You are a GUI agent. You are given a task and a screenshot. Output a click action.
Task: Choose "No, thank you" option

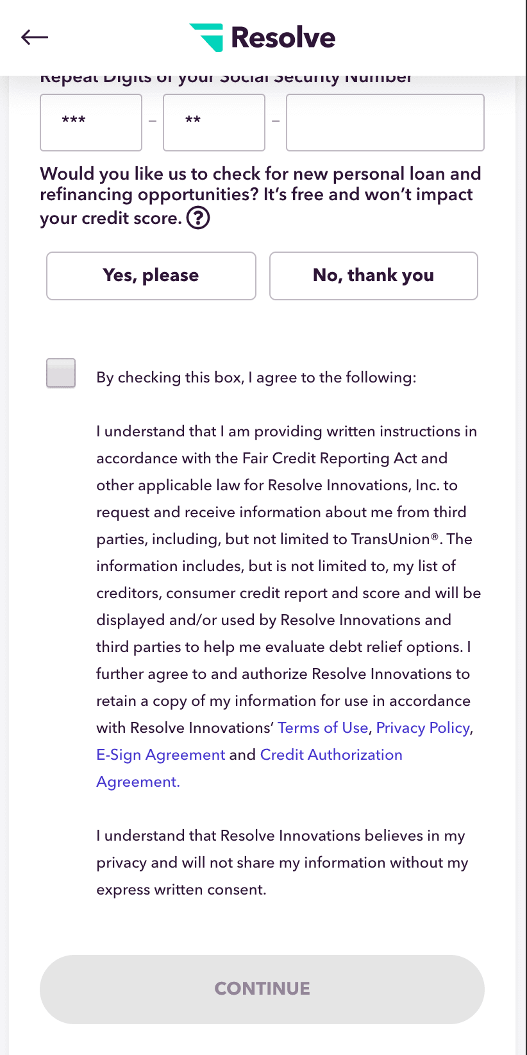pyautogui.click(x=374, y=276)
